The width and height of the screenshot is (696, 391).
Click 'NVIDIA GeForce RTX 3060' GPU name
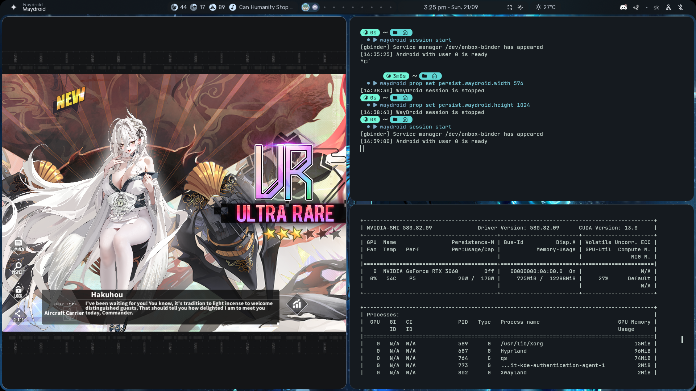tap(420, 271)
